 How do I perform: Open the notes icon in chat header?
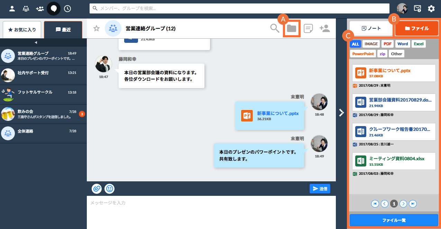click(x=308, y=29)
